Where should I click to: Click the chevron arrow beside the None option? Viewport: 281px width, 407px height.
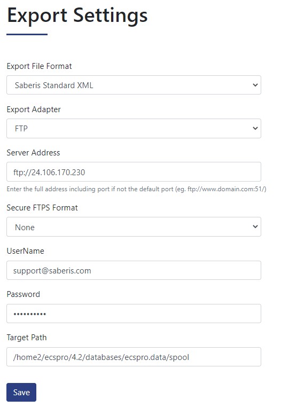pos(255,226)
